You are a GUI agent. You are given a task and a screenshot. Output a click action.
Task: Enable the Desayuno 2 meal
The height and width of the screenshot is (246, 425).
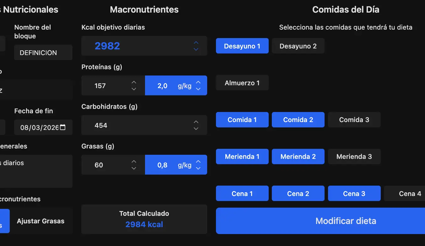[298, 46]
